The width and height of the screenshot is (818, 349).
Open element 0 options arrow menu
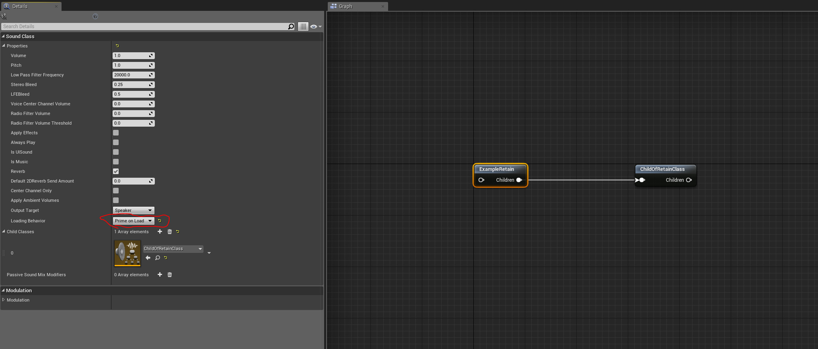(209, 253)
